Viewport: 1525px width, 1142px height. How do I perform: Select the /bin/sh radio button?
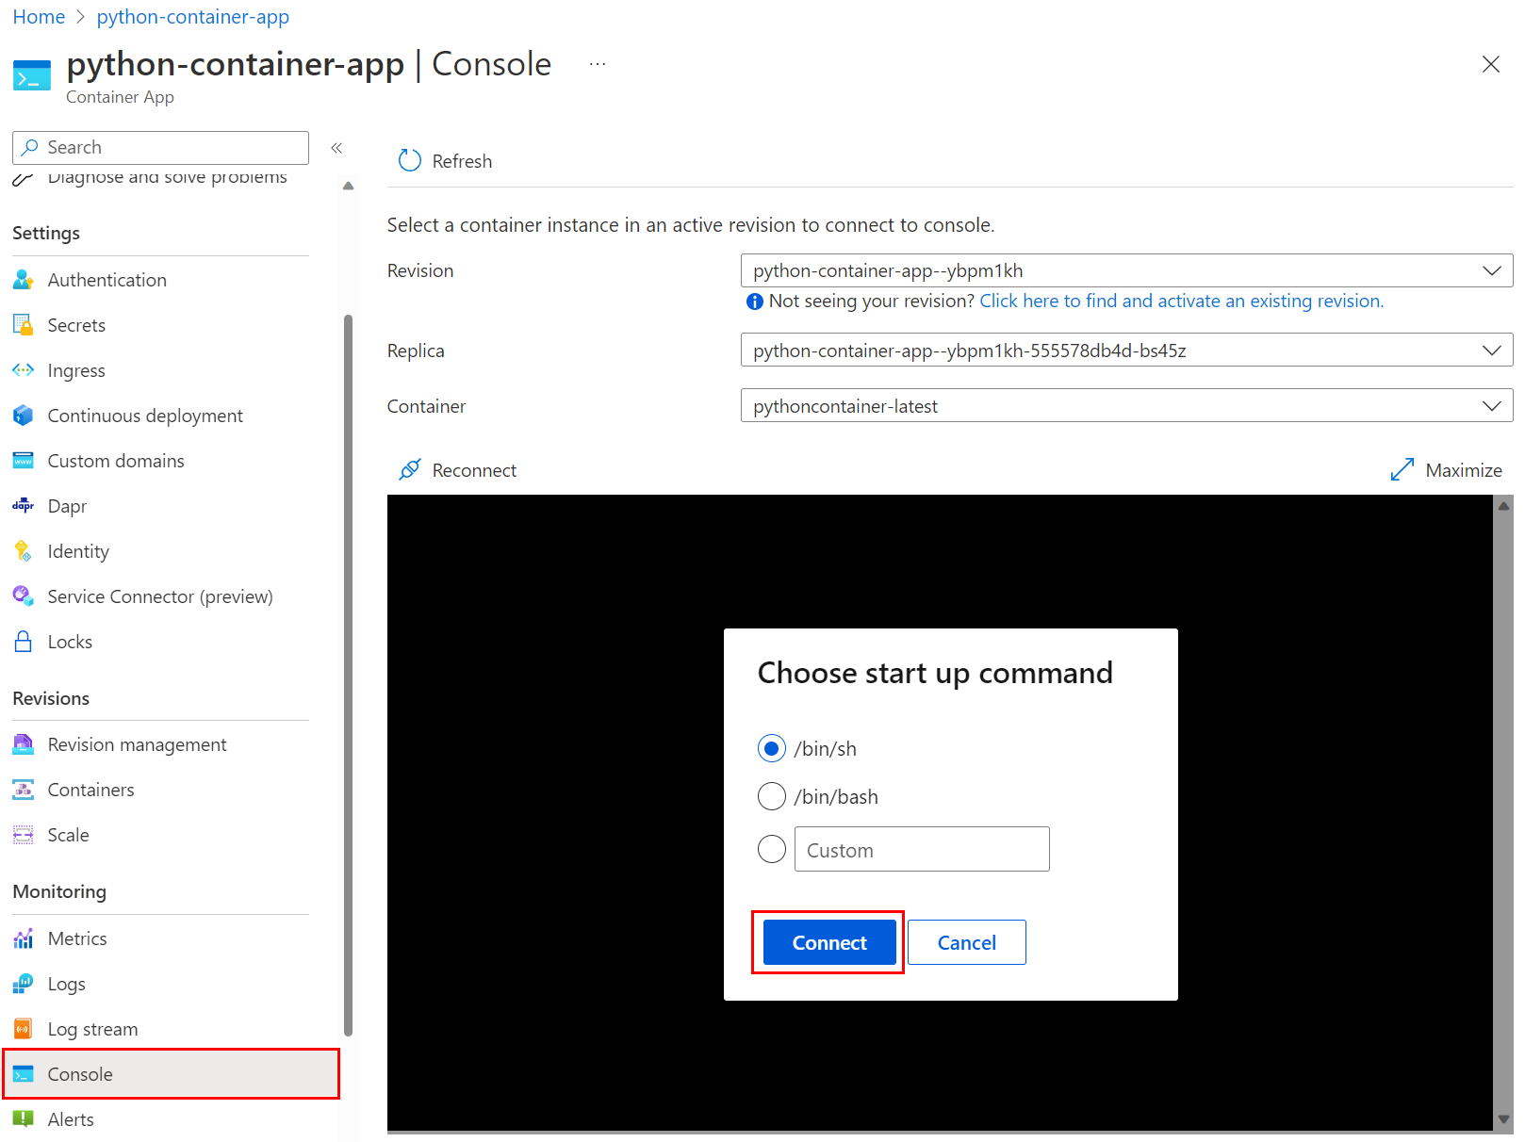(x=772, y=748)
